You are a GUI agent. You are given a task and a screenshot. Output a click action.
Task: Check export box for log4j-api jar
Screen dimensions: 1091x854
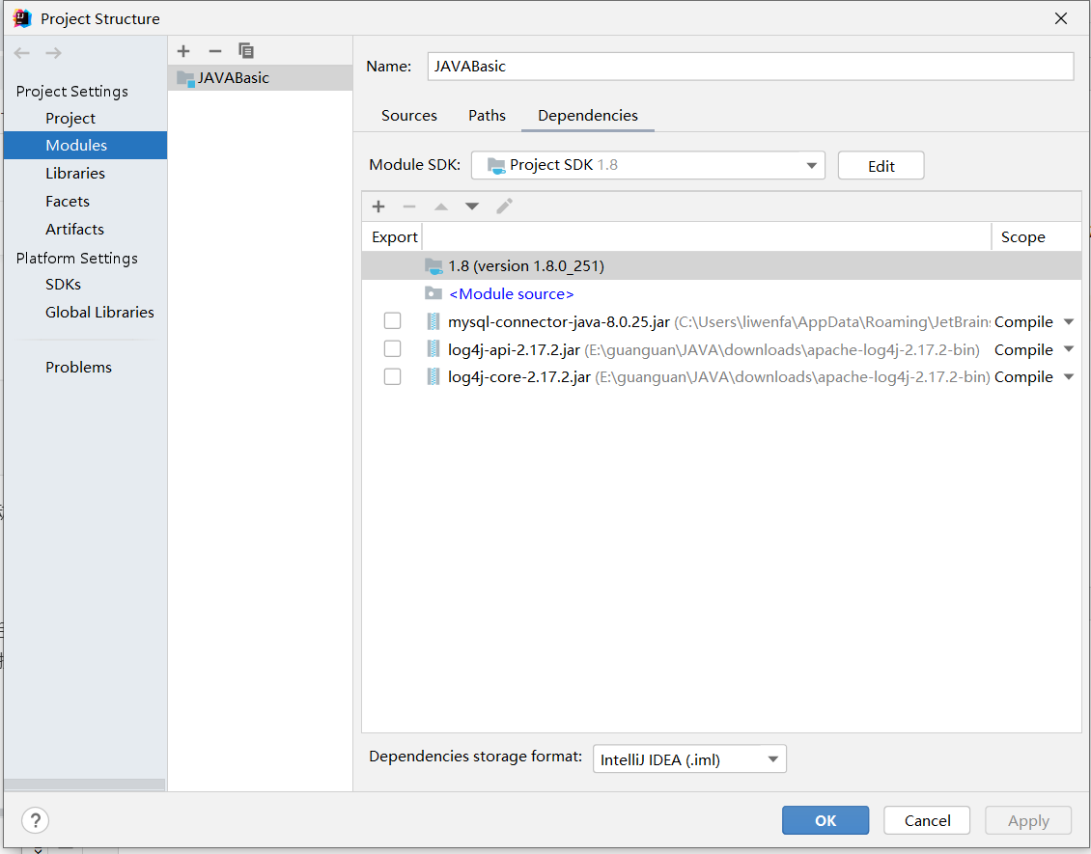point(392,349)
